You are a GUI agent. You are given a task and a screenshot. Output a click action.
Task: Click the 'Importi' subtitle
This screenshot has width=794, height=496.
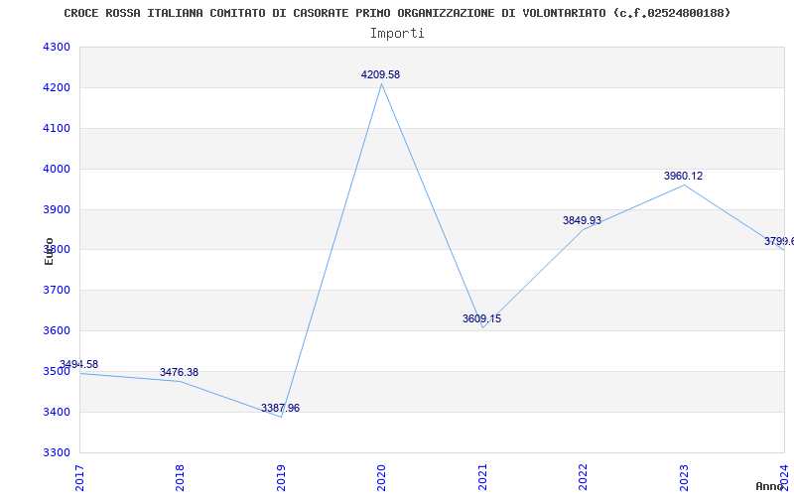[x=397, y=34]
